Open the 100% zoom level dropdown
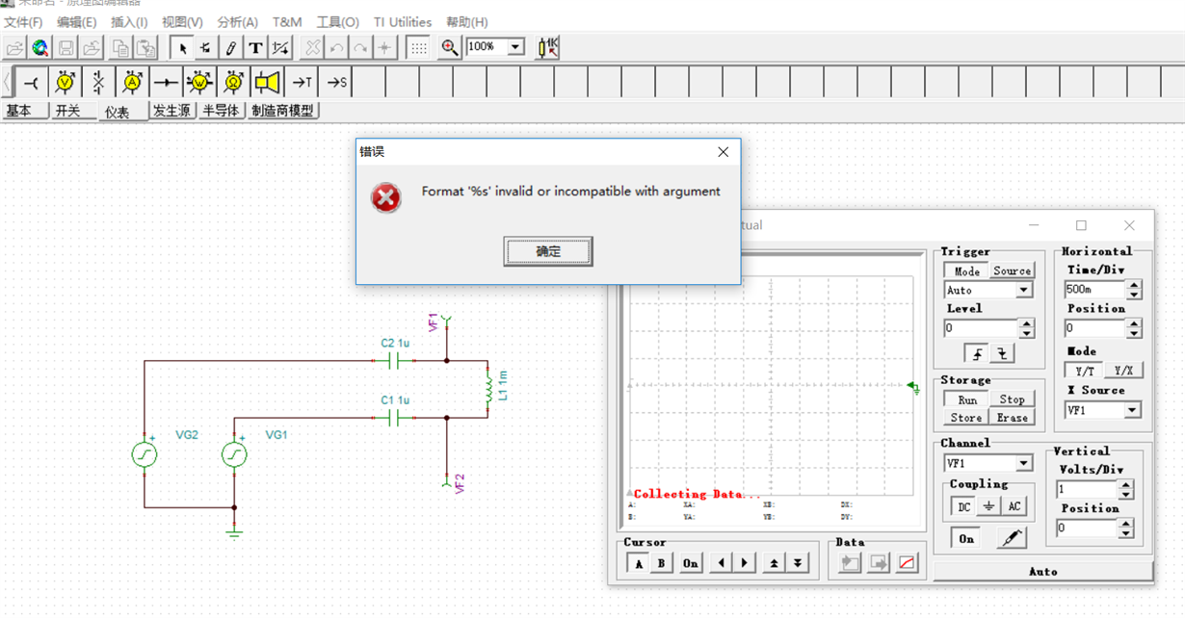Viewport: 1185px width, 618px height. [x=515, y=46]
